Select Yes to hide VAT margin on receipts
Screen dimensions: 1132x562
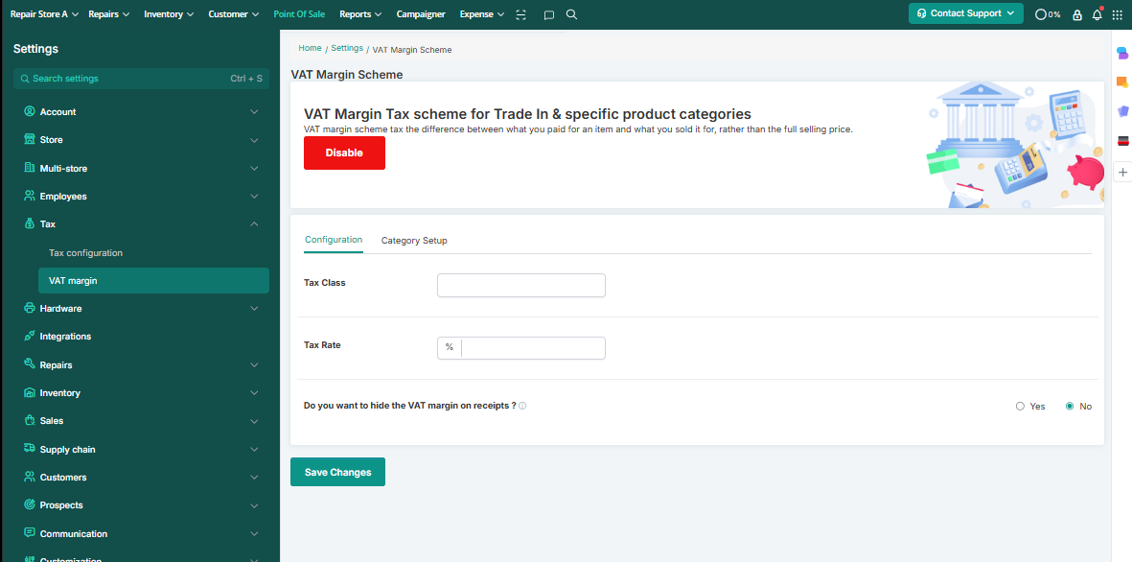(x=1020, y=407)
